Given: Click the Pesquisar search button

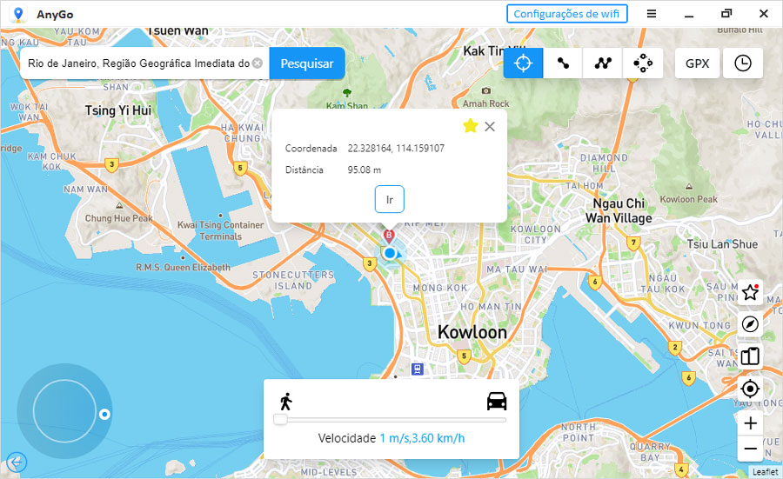Looking at the screenshot, I should (306, 63).
